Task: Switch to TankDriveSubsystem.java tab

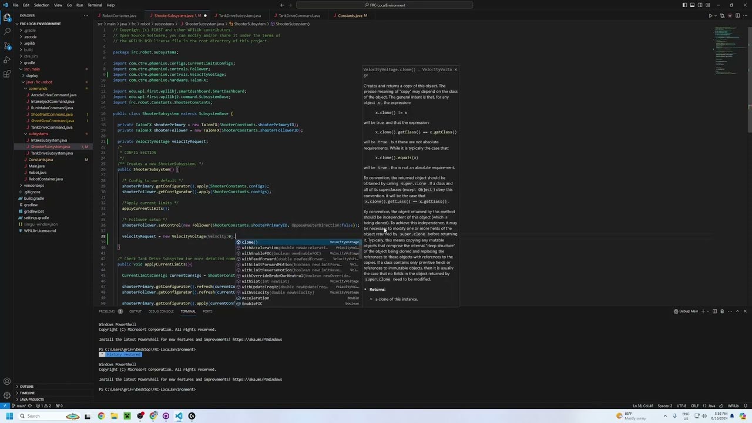Action: pos(239,15)
